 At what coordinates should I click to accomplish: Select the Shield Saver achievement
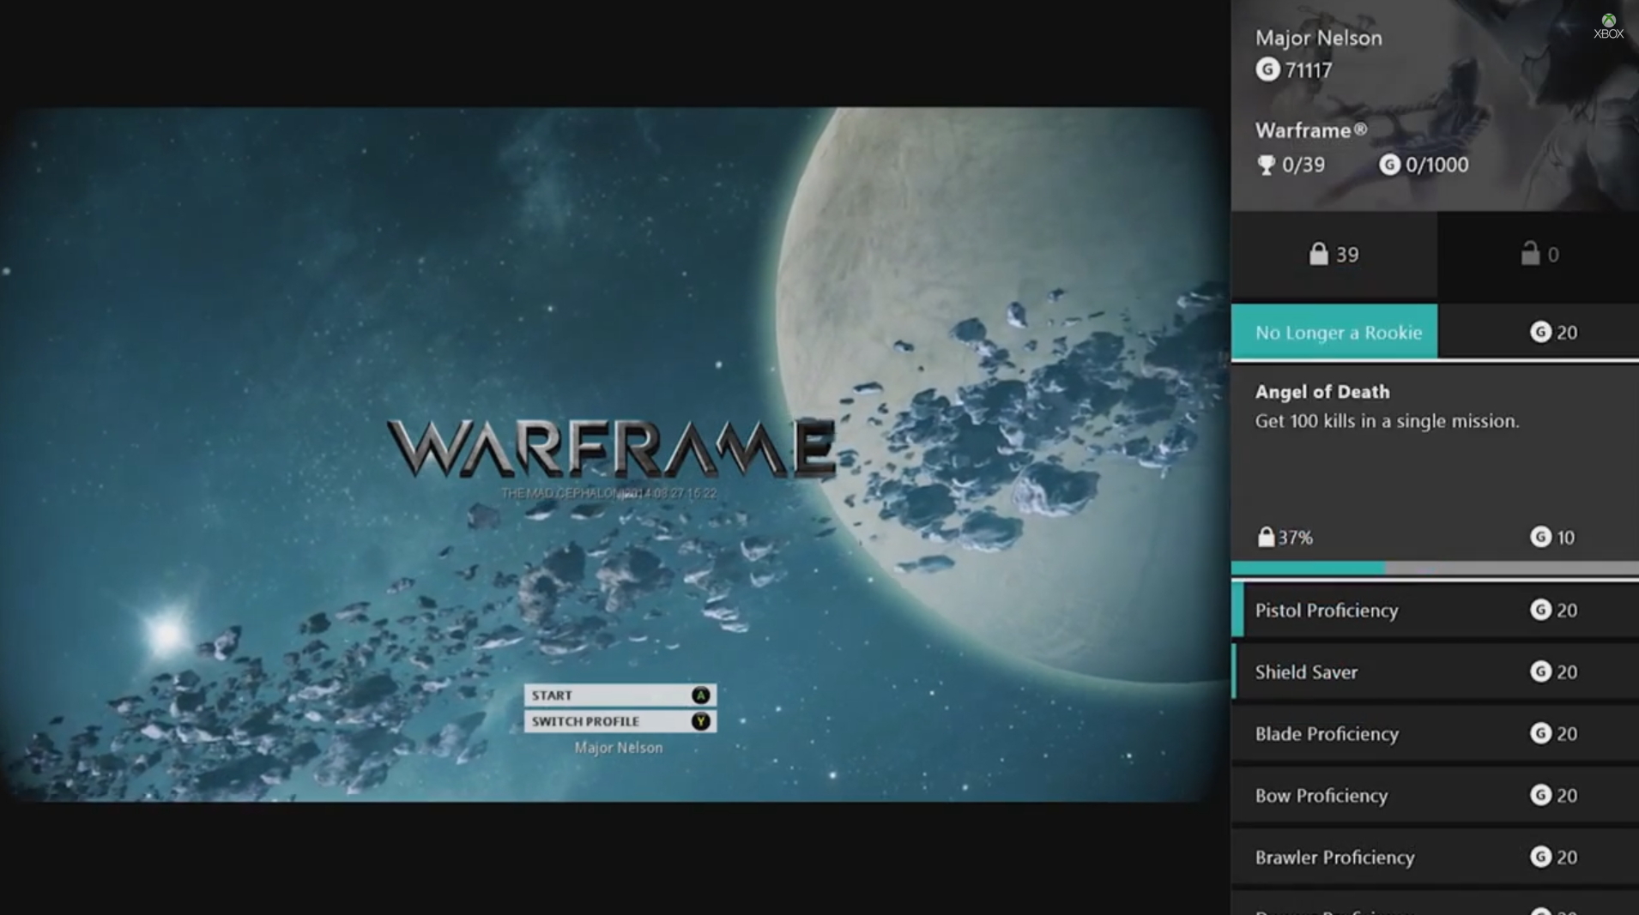(x=1307, y=672)
